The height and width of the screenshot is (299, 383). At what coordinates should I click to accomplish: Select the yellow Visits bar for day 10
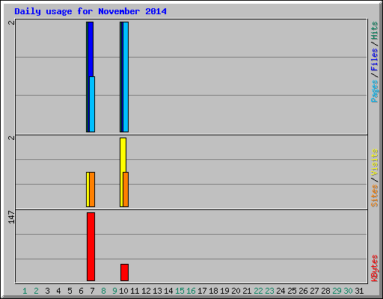pos(122,155)
